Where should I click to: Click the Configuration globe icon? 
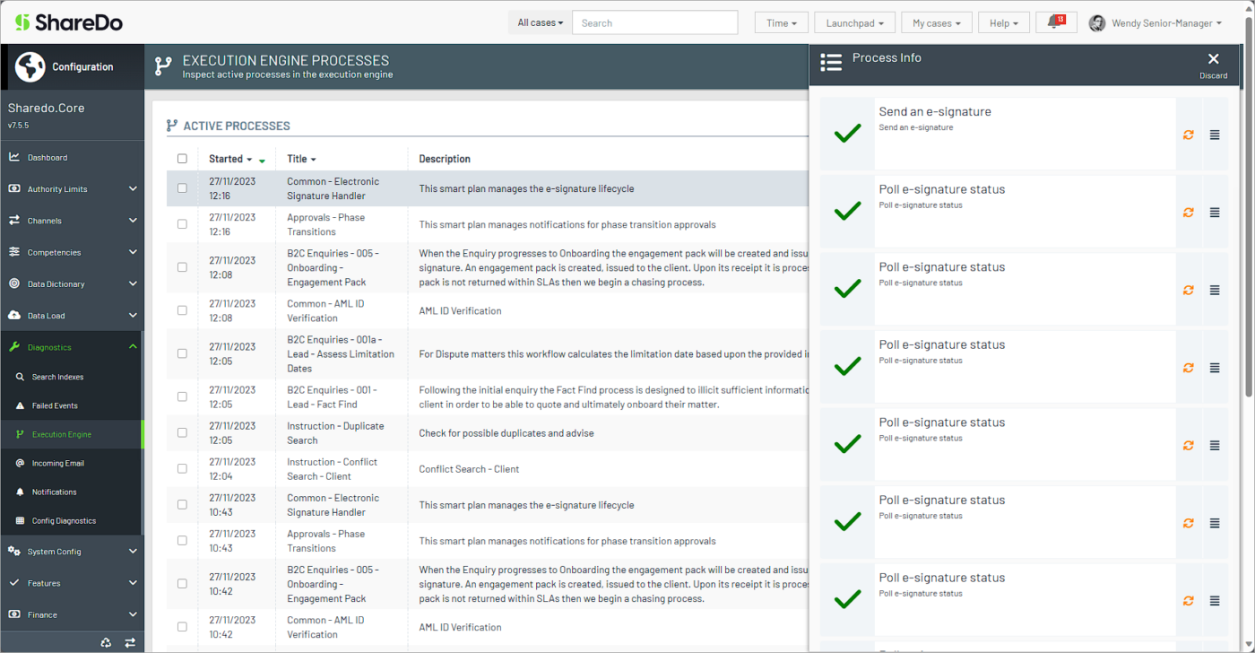pyautogui.click(x=30, y=66)
